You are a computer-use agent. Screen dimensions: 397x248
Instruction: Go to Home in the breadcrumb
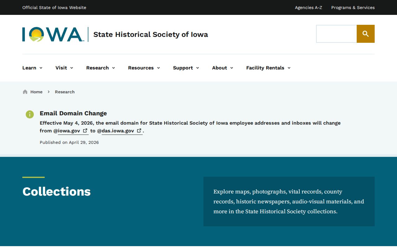pyautogui.click(x=36, y=92)
